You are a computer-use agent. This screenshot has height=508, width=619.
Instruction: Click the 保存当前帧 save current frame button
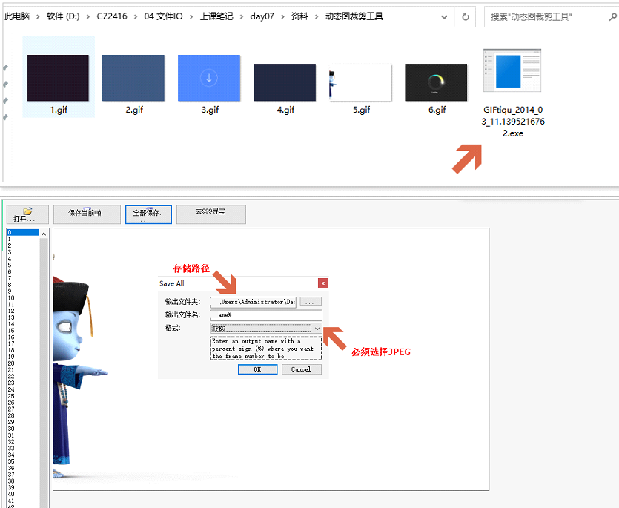point(87,214)
